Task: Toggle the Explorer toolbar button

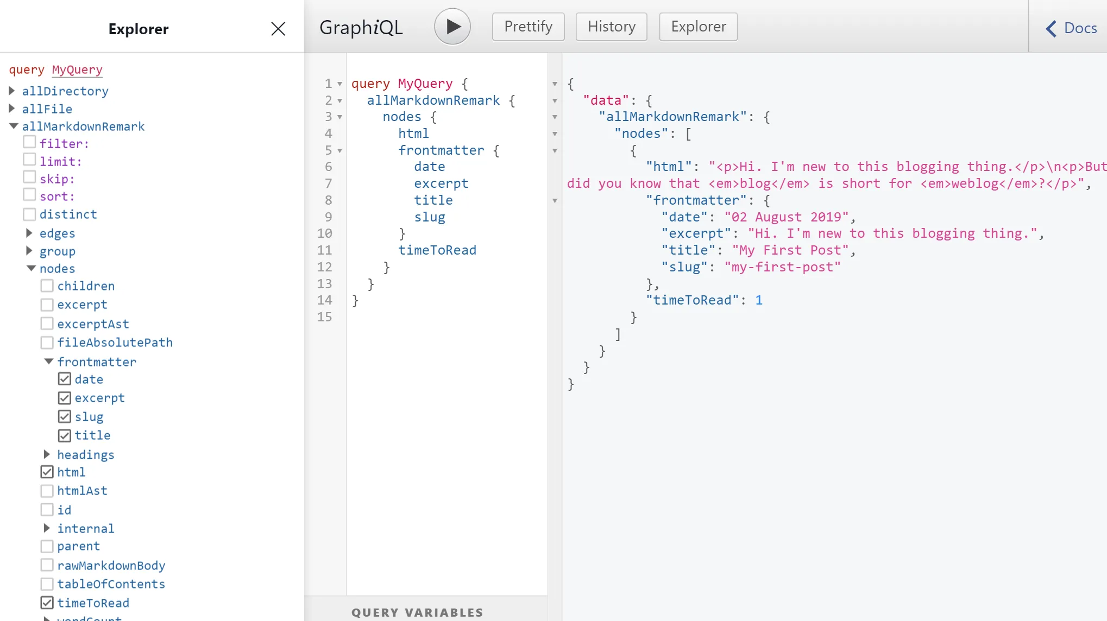Action: click(699, 27)
